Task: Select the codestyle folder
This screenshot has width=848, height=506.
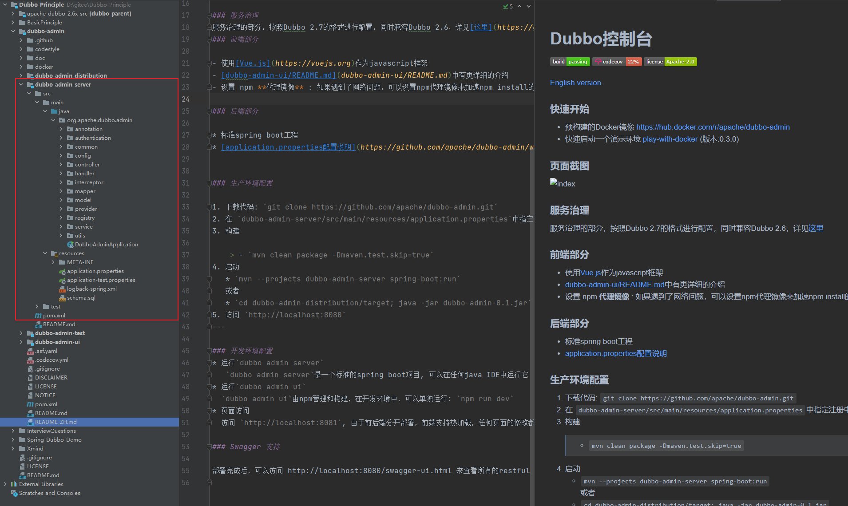Action: [x=47, y=49]
